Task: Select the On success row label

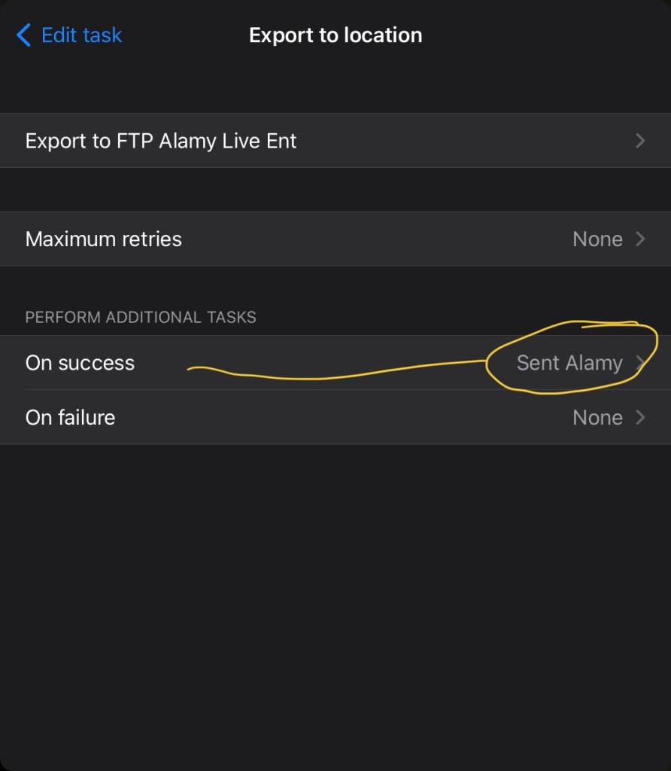Action: tap(80, 363)
